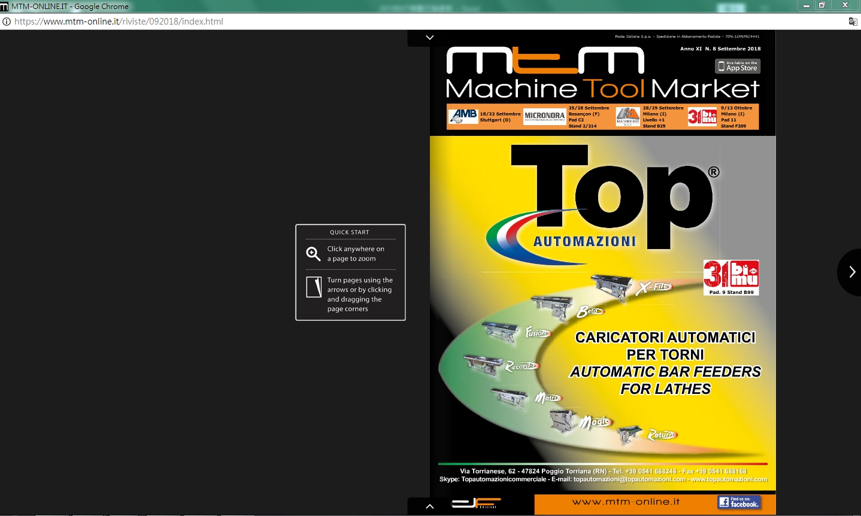This screenshot has height=516, width=861.
Task: Click the Matrix bar feeder label
Action: 548,397
